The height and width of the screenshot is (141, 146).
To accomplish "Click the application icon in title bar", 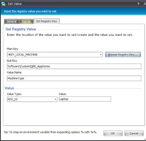I will pyautogui.click(x=3, y=4).
